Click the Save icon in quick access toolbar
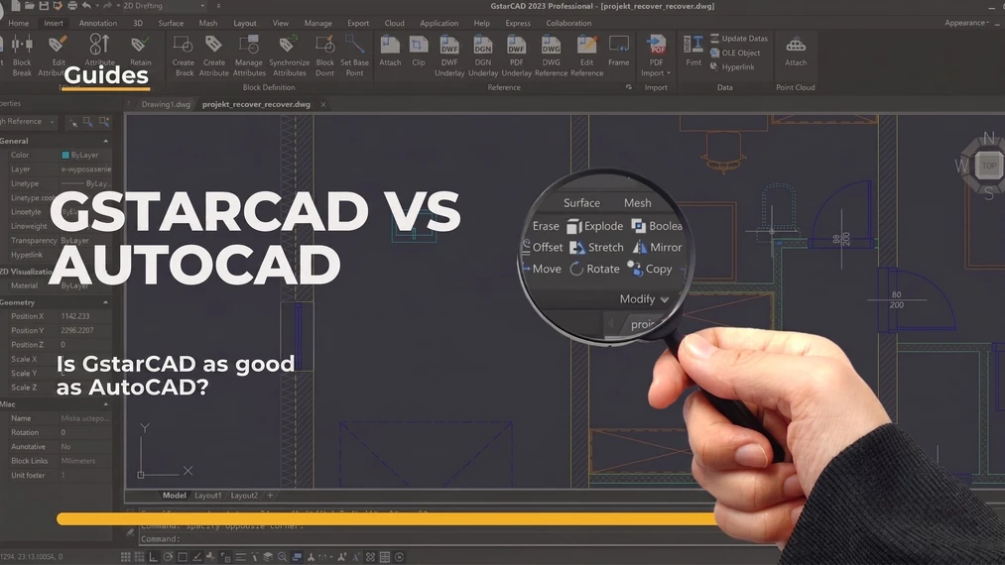 tap(44, 6)
